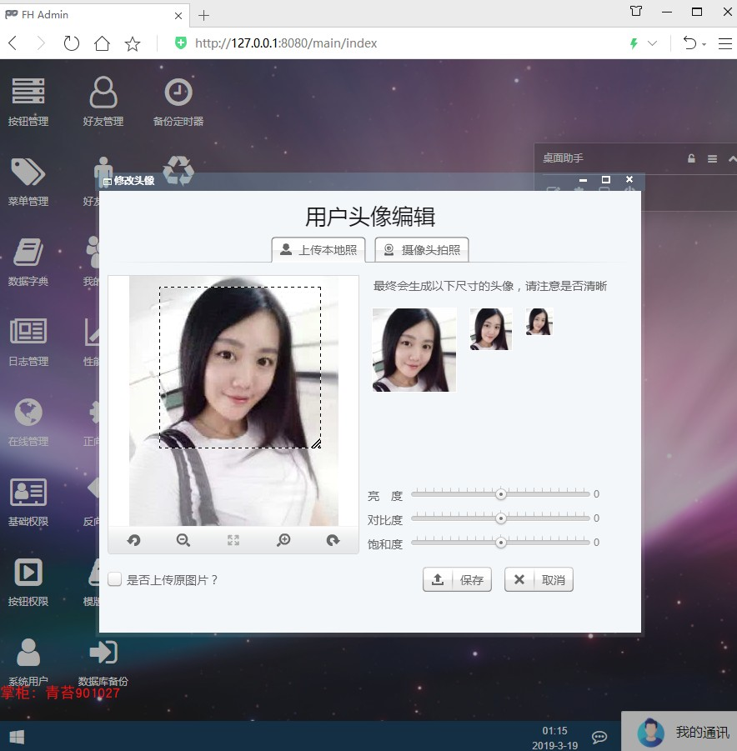The width and height of the screenshot is (737, 751).
Task: Click the 保存 button
Action: point(457,579)
